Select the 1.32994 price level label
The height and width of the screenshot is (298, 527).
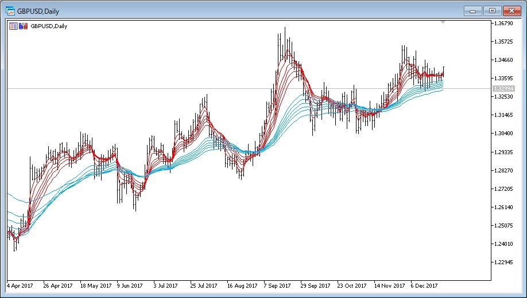(x=503, y=89)
